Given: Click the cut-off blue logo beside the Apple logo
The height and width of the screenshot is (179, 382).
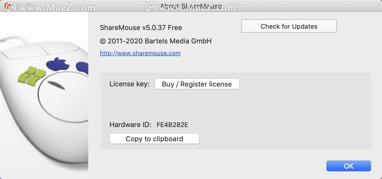Looking at the screenshot, I should coord(82,68).
